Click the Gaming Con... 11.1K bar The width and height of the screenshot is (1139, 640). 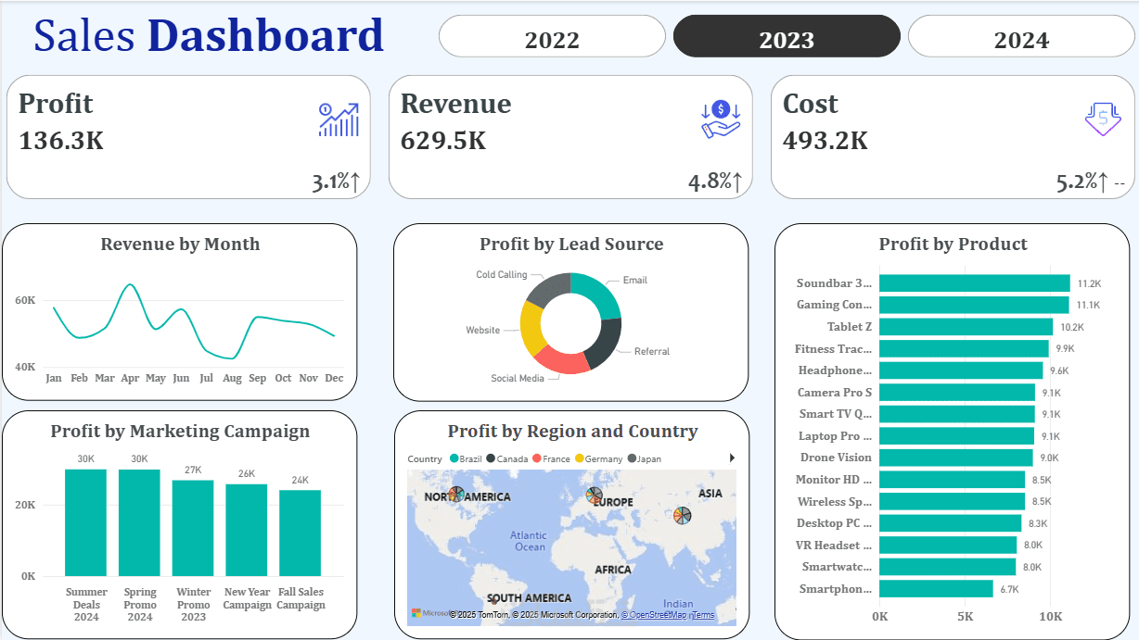coord(974,305)
